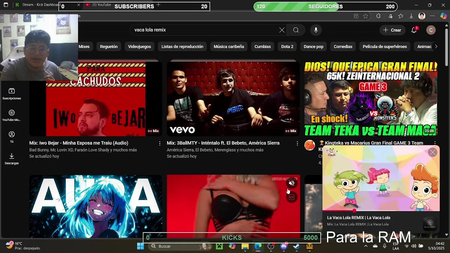
Task: Open Edge settings and more menu
Action: click(x=432, y=16)
